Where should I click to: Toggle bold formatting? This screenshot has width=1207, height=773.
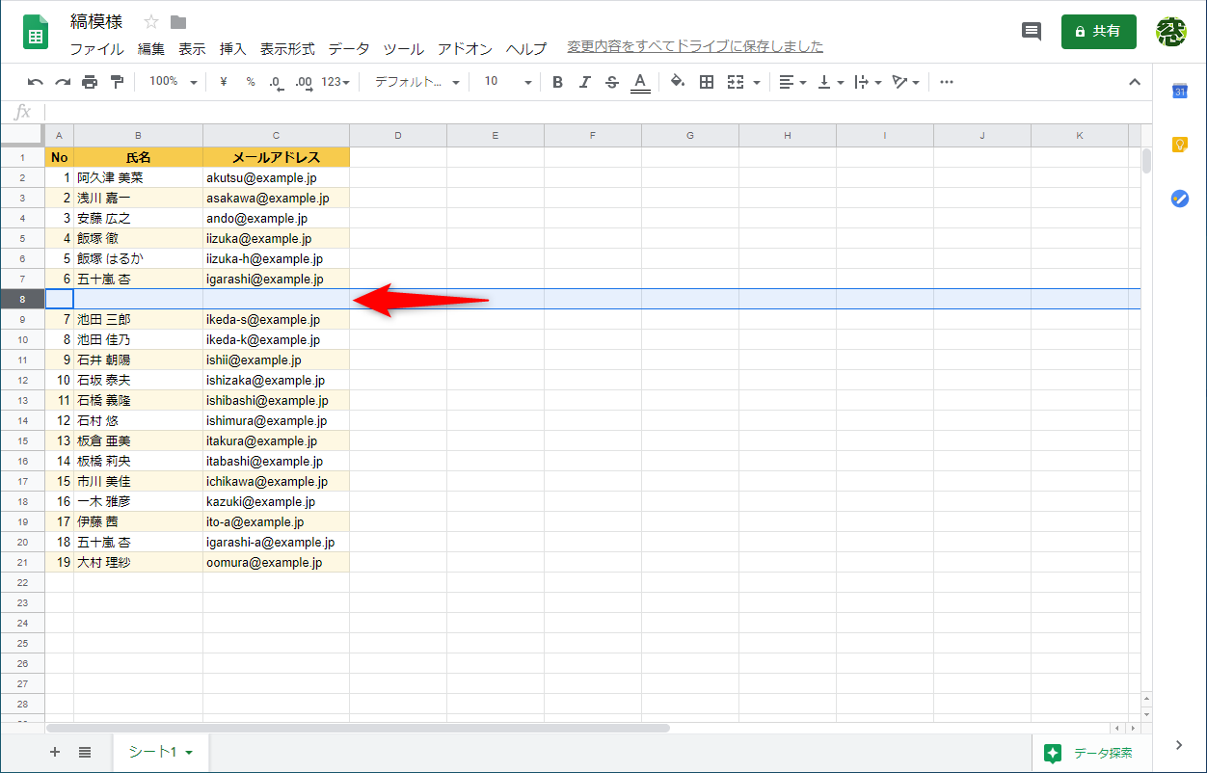(557, 82)
